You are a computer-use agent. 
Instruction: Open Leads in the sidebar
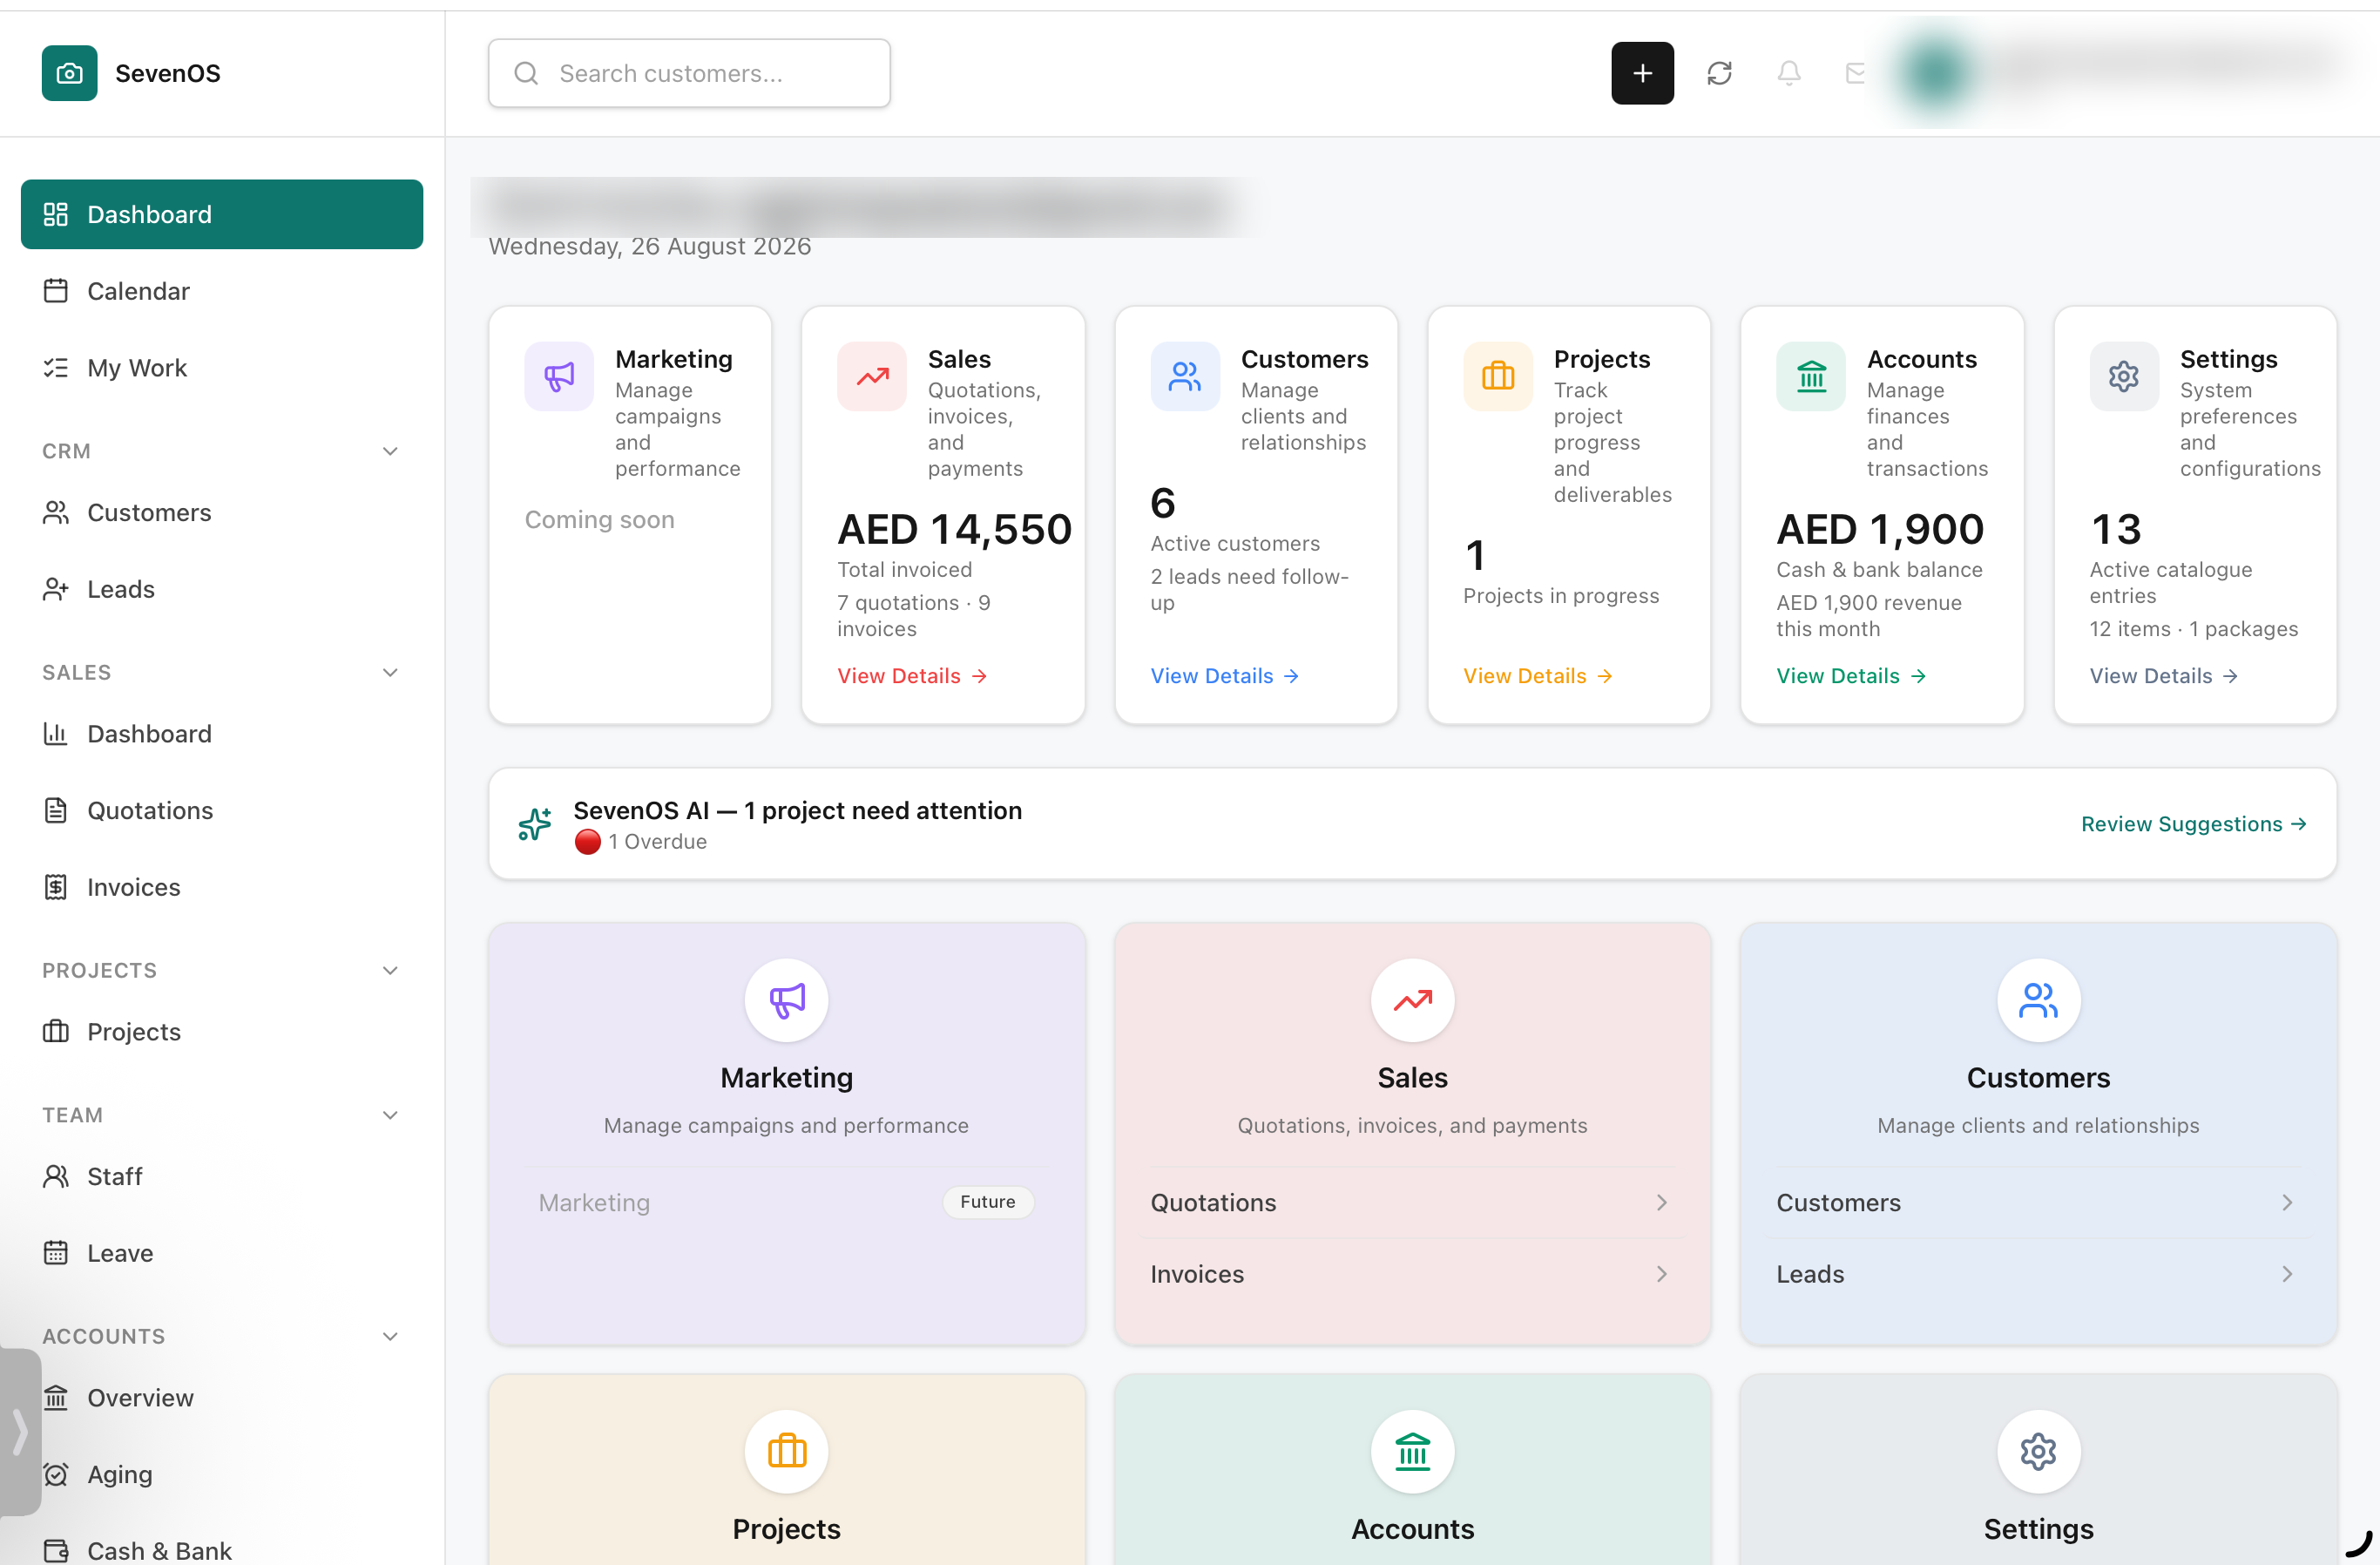222,589
